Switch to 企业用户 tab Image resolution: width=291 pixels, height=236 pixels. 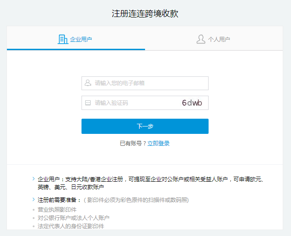pyautogui.click(x=76, y=38)
